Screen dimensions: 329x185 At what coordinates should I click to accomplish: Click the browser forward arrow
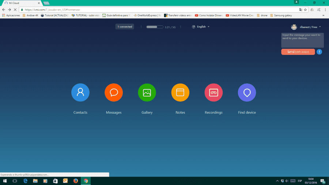tap(10, 10)
